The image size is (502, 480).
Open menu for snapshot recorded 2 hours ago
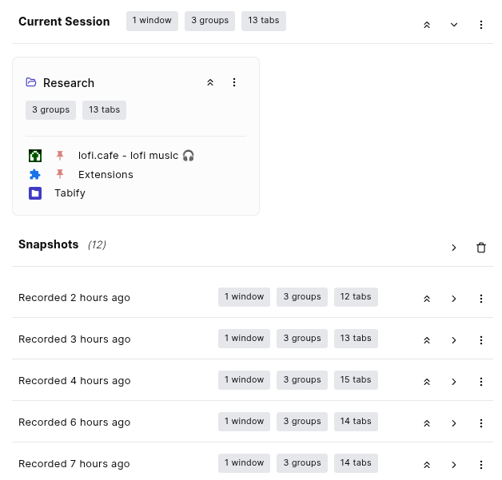click(x=481, y=299)
